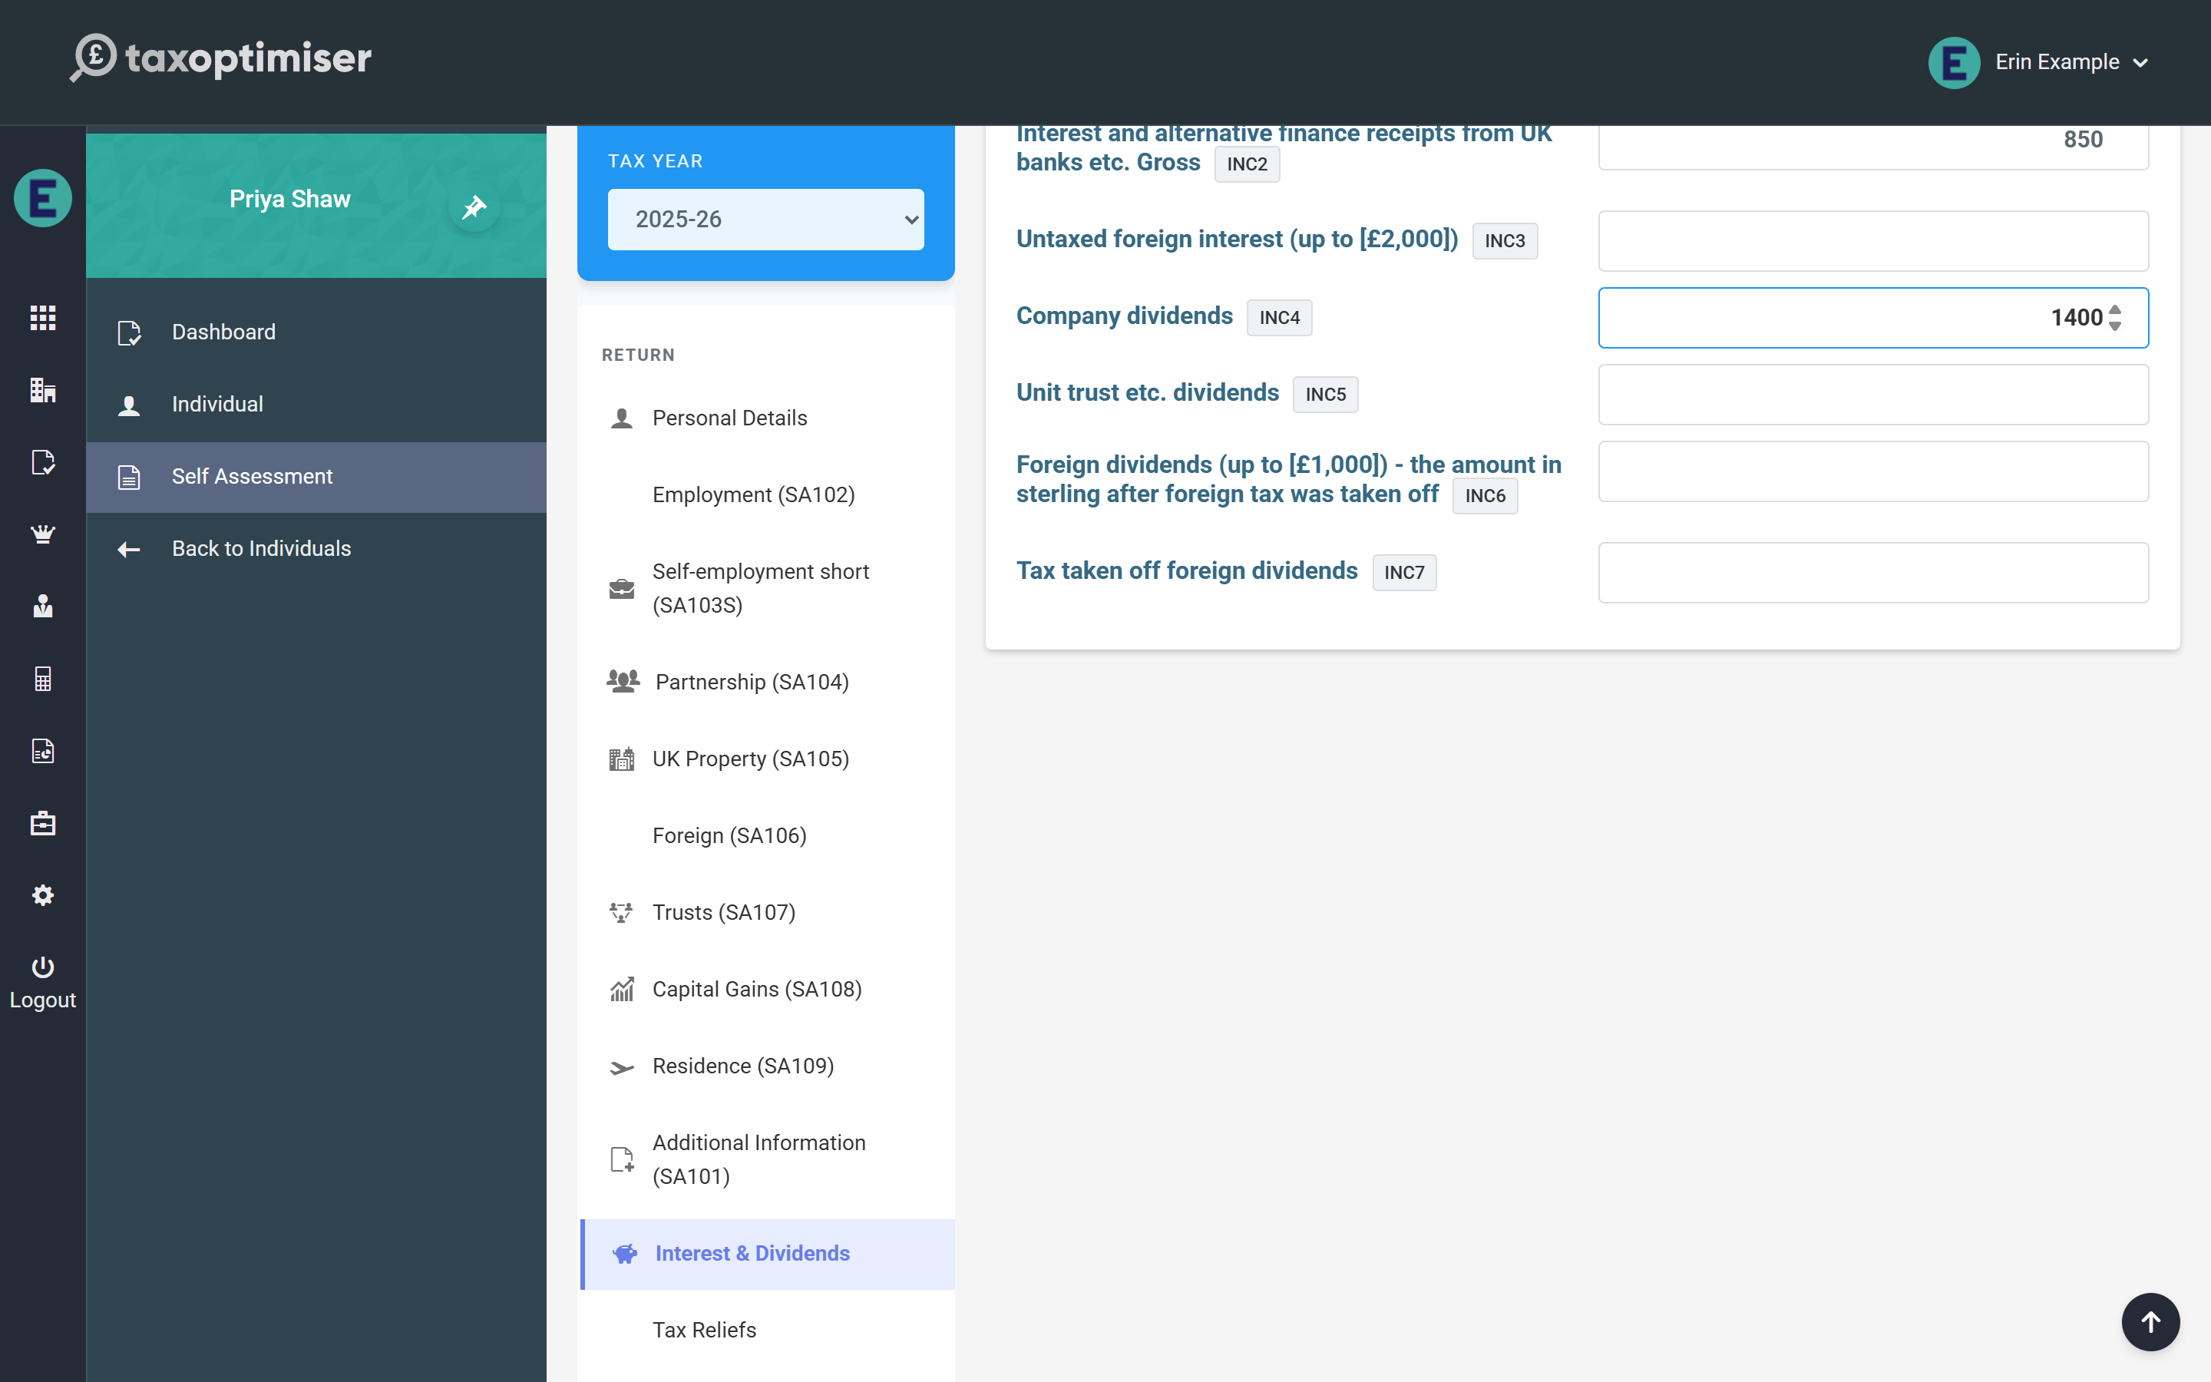Click the INC2 box tag
2211x1382 pixels.
[1247, 164]
